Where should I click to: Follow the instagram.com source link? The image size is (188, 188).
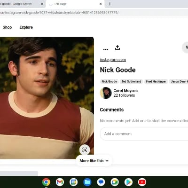(113, 60)
